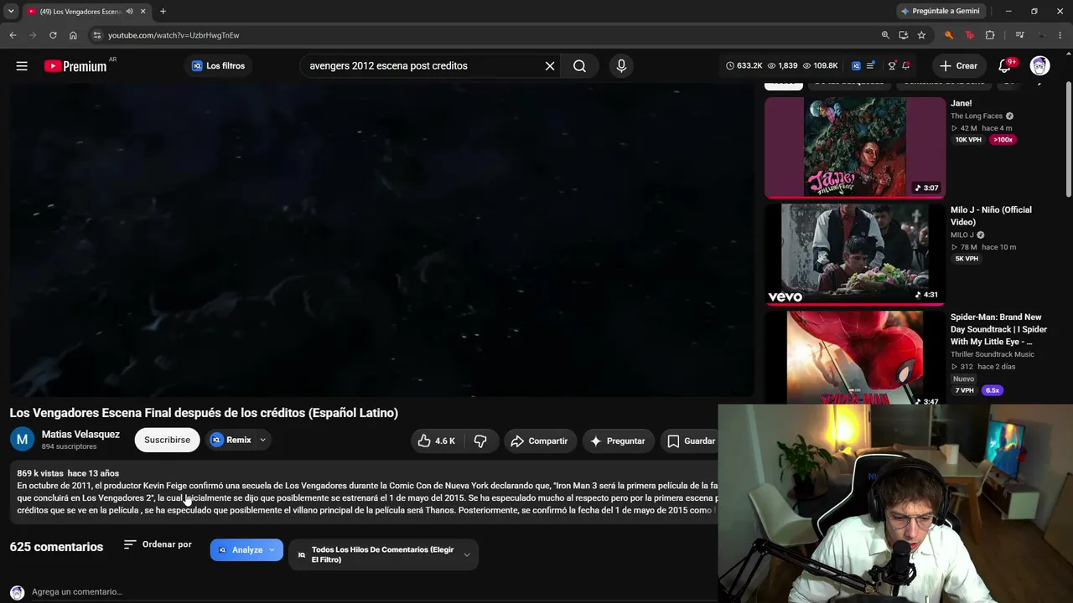Open Chrome three-dot menu
The height and width of the screenshot is (603, 1073).
[x=1060, y=35]
